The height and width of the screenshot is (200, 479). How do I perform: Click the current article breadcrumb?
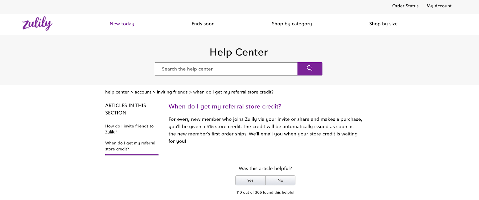[x=233, y=92]
